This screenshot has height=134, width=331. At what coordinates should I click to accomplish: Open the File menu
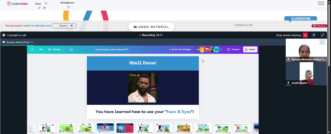click(x=41, y=50)
